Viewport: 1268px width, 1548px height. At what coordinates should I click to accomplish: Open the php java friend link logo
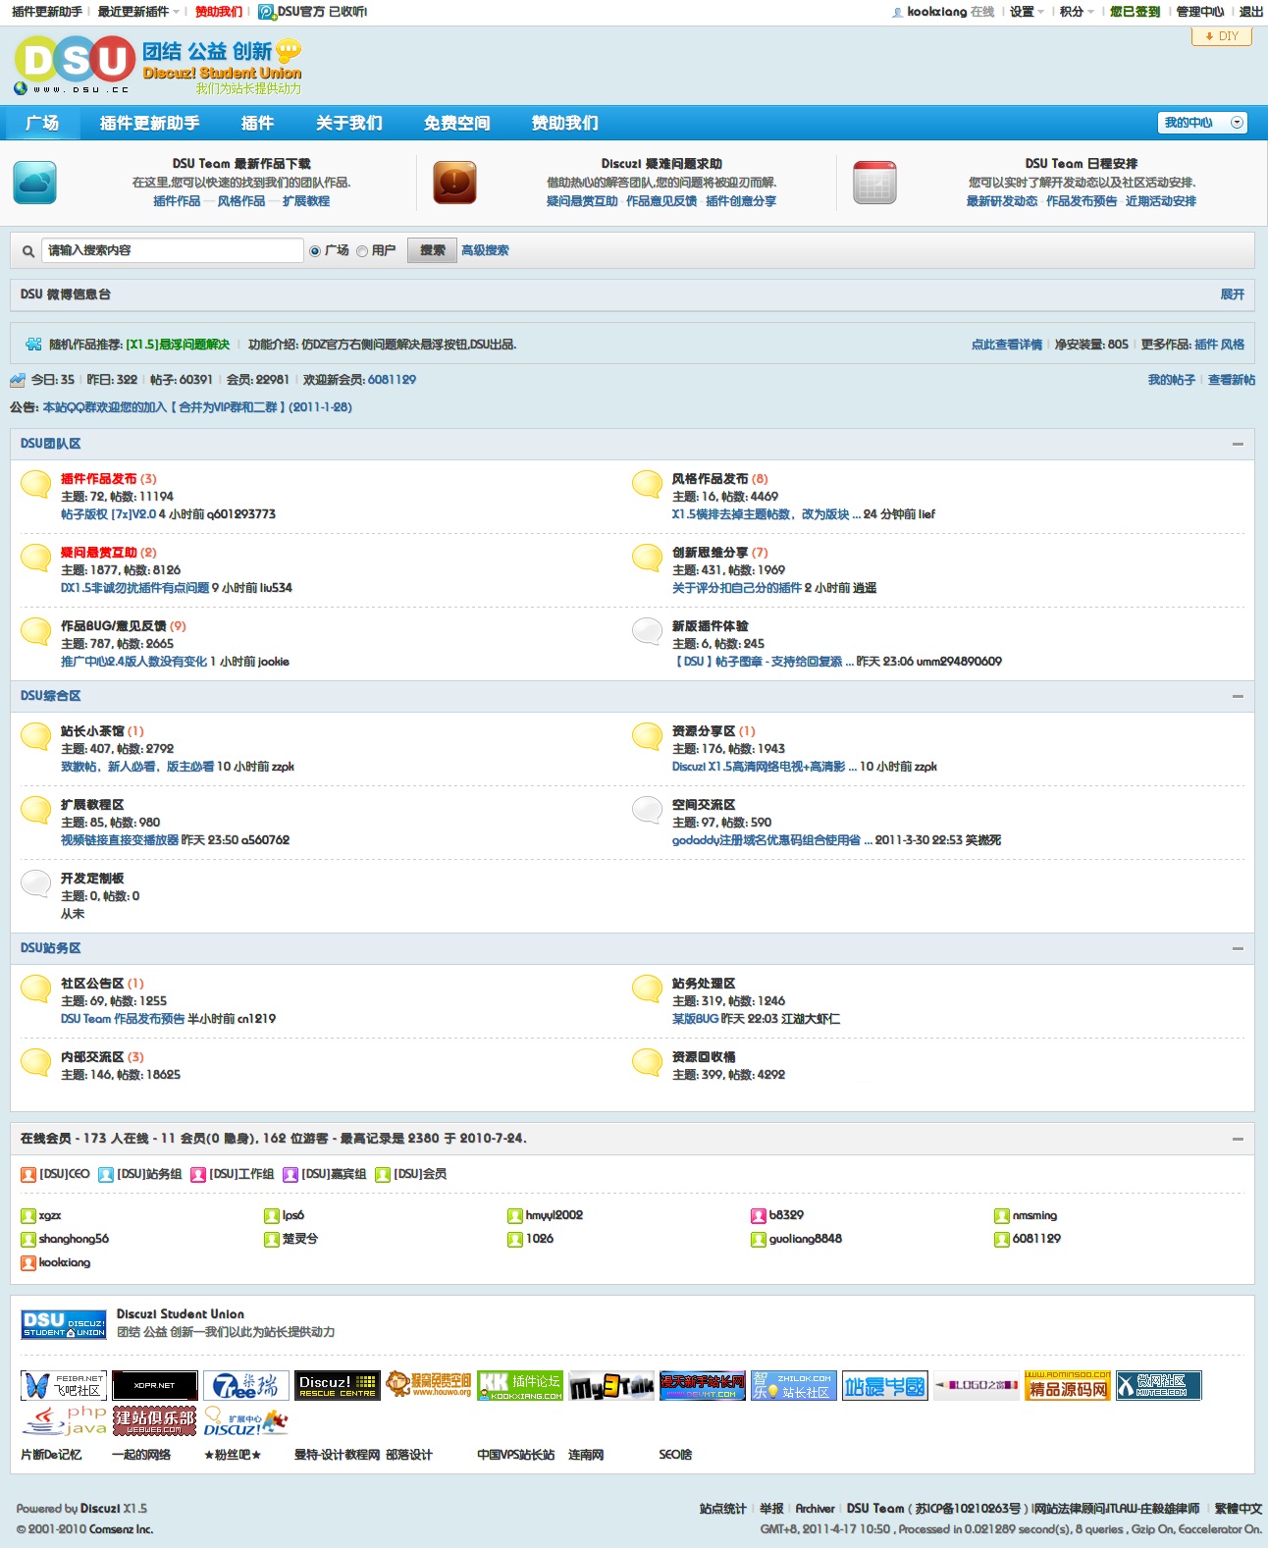click(x=64, y=1420)
